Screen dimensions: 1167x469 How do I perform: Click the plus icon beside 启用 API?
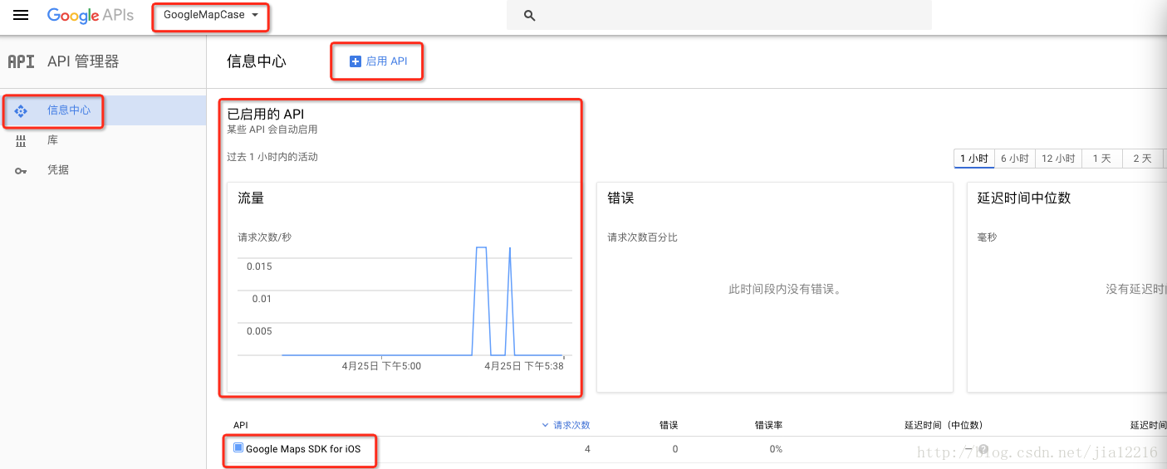[355, 61]
